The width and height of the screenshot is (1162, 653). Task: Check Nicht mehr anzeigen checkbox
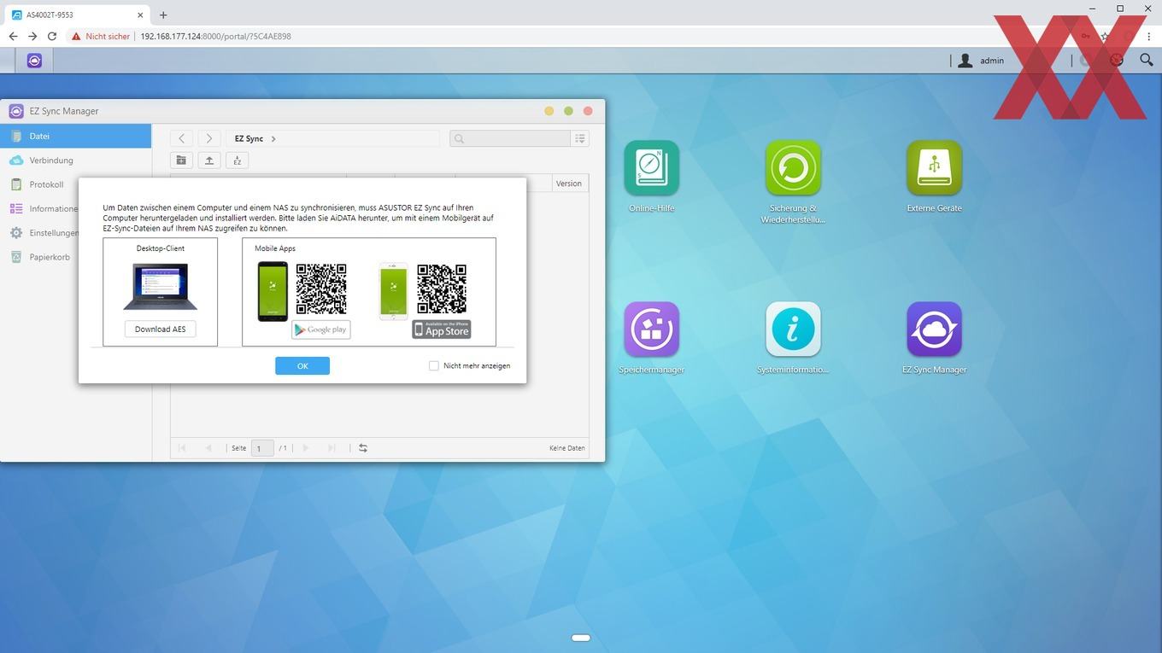[x=434, y=365]
